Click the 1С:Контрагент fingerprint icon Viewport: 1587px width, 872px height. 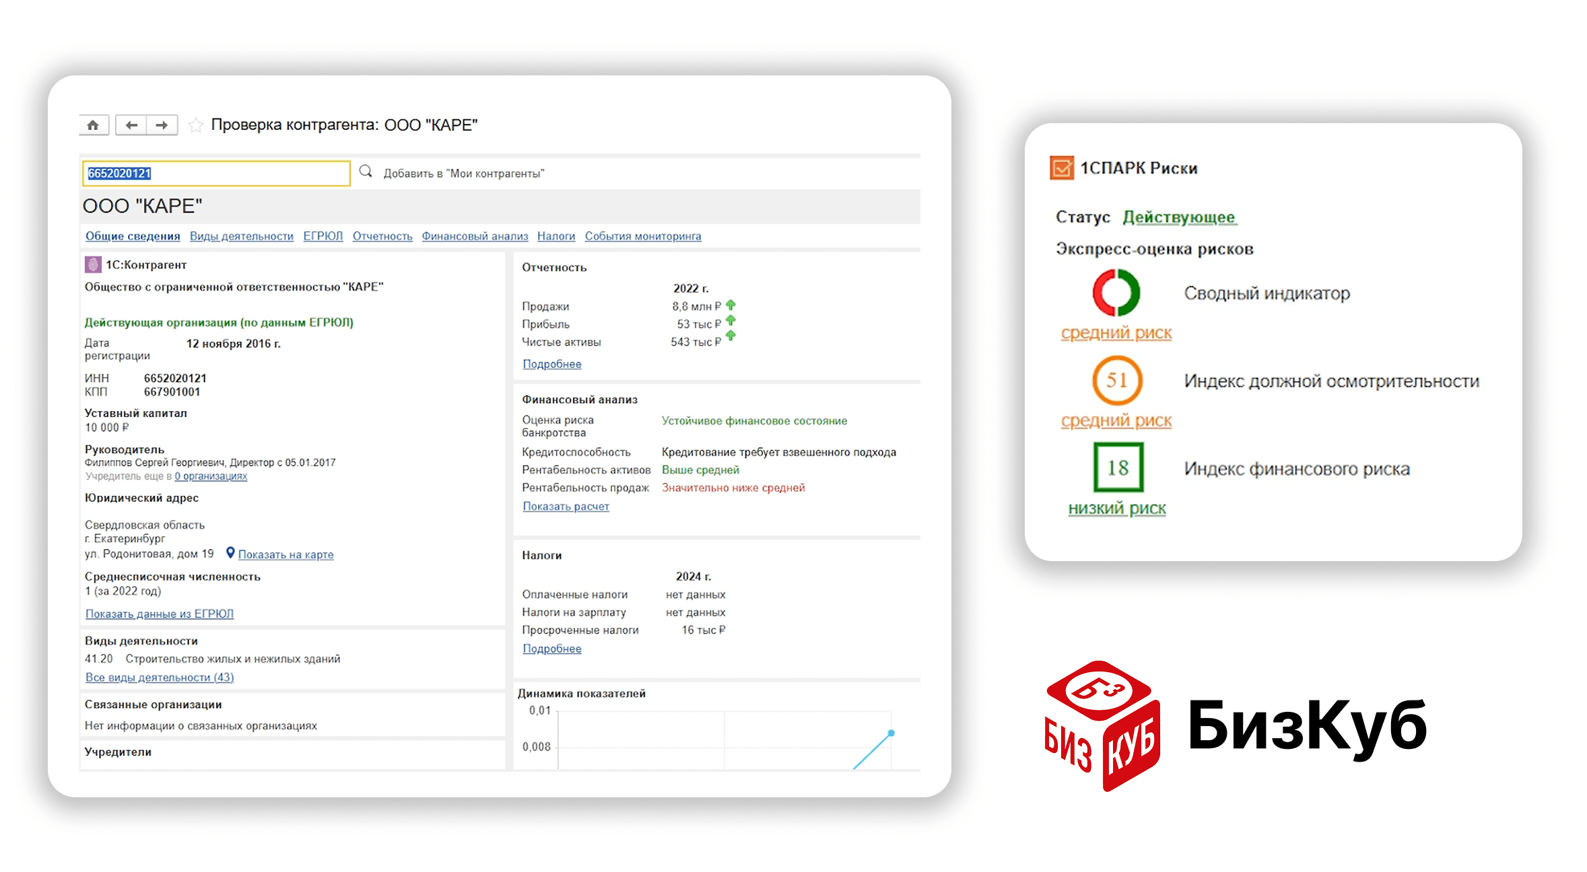pos(92,264)
